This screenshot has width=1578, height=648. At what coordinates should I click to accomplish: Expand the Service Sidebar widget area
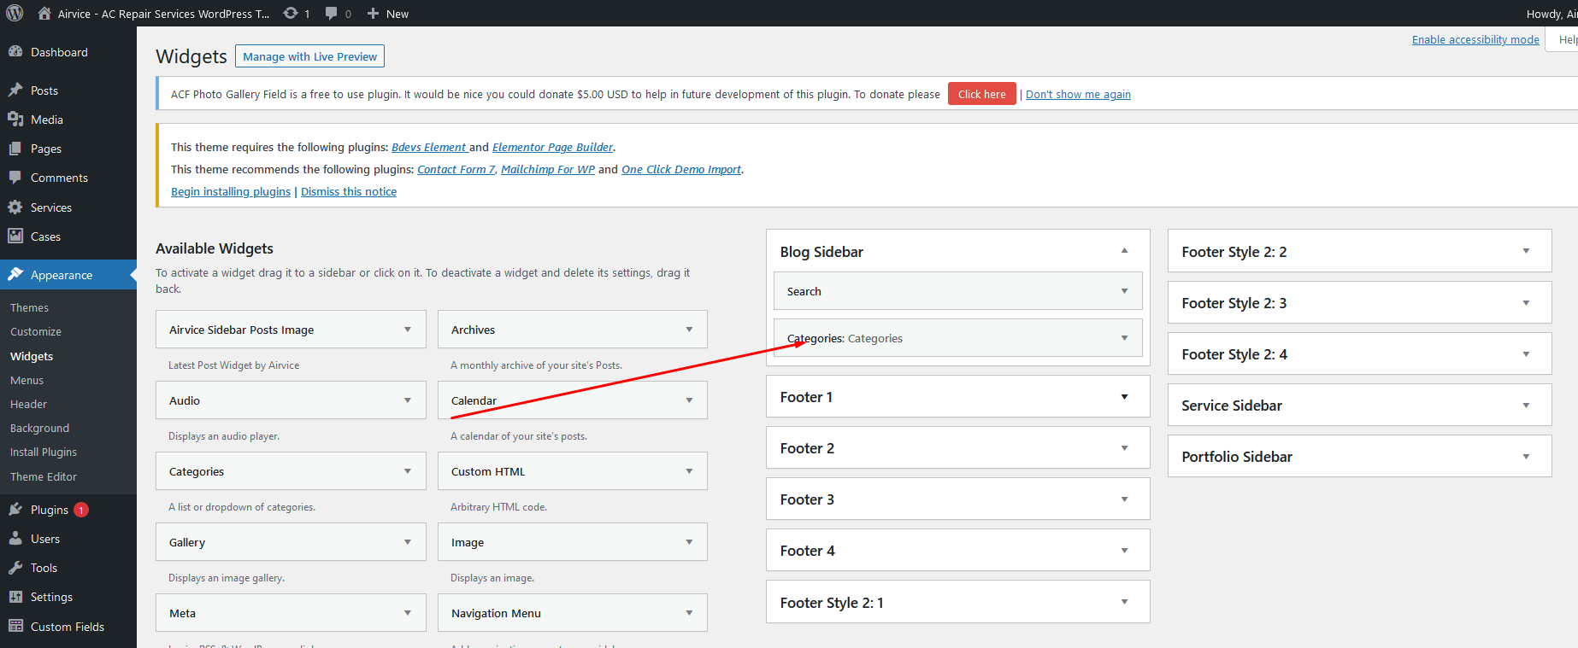[x=1526, y=406]
